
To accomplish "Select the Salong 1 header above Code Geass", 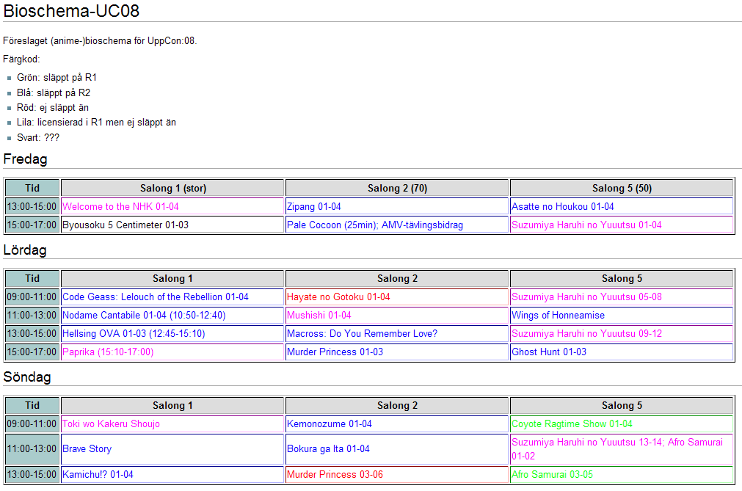I will click(172, 278).
